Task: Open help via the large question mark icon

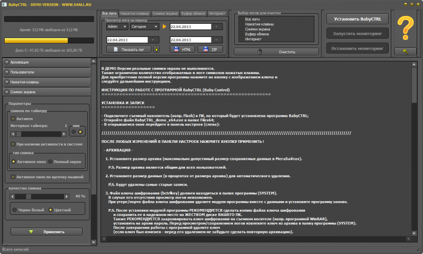Action: [405, 28]
